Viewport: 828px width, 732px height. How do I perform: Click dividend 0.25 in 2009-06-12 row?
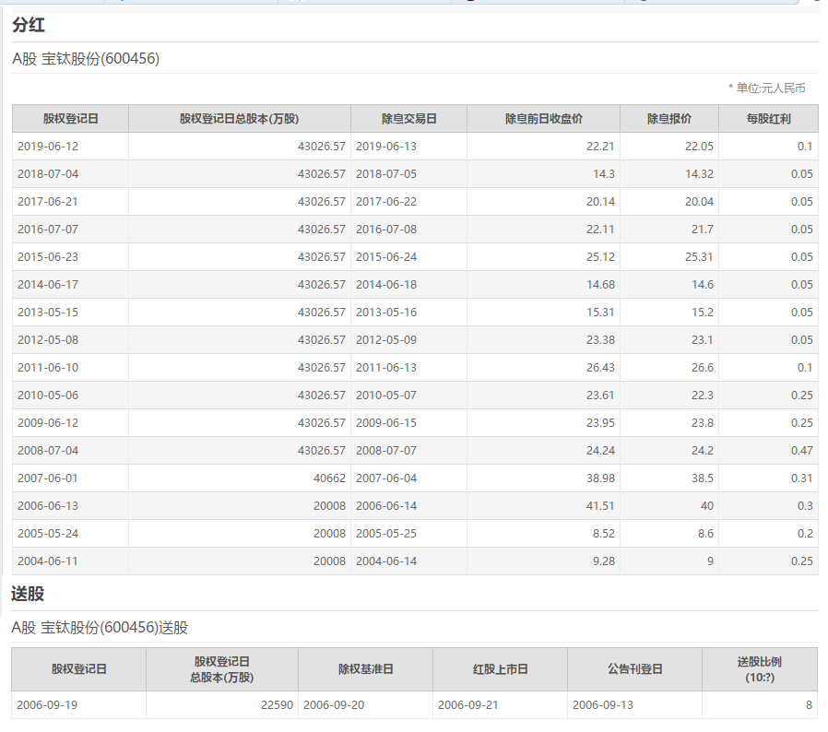pos(801,423)
